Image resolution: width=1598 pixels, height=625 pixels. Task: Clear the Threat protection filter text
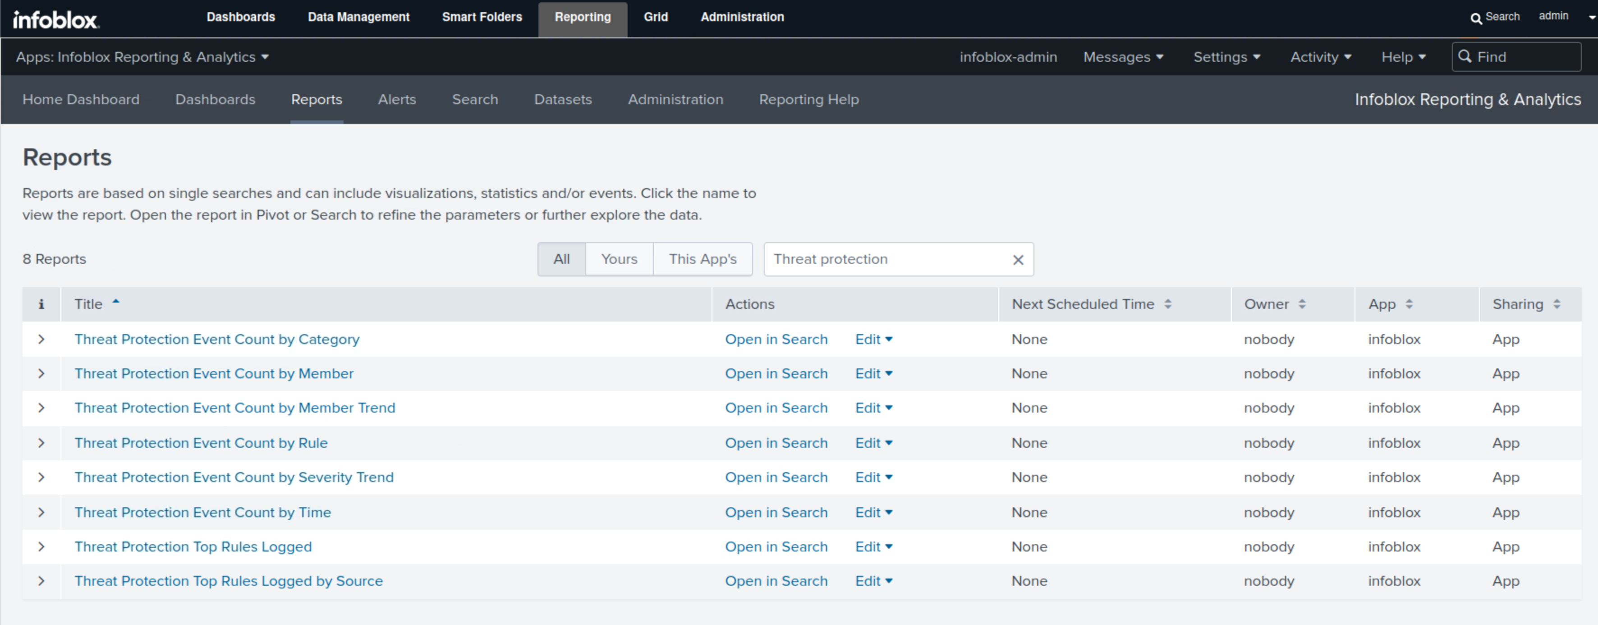pos(1018,260)
